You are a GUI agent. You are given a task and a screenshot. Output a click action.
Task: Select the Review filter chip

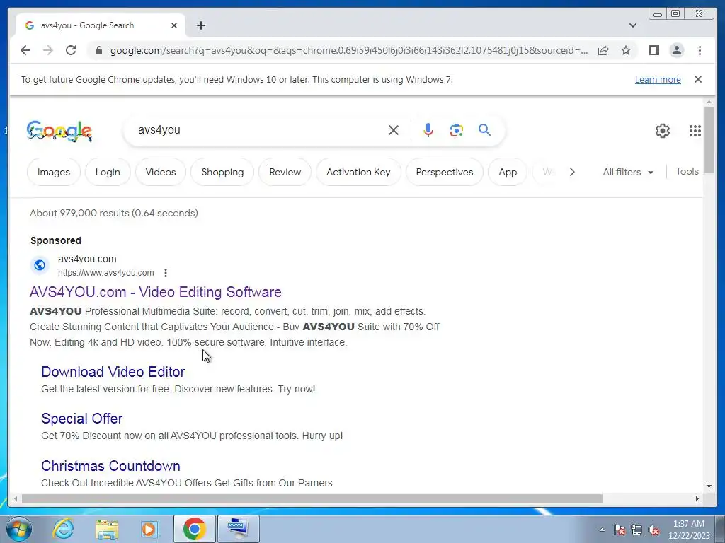click(285, 172)
